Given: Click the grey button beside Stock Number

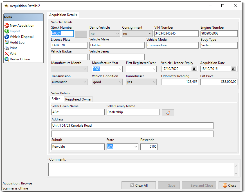Looking at the screenshot, I should [81, 34].
